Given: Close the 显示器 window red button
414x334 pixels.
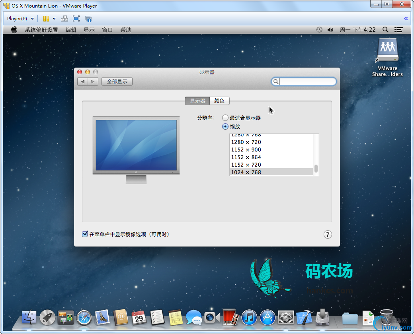Looking at the screenshot, I should pyautogui.click(x=80, y=72).
